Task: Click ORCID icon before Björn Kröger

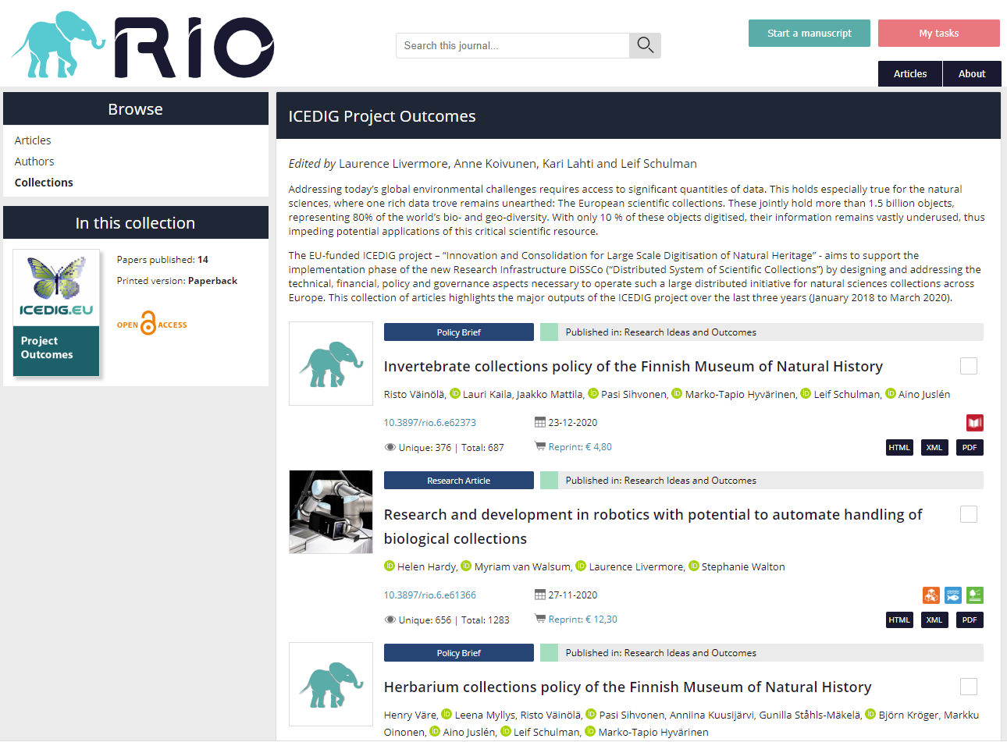Action: point(870,714)
